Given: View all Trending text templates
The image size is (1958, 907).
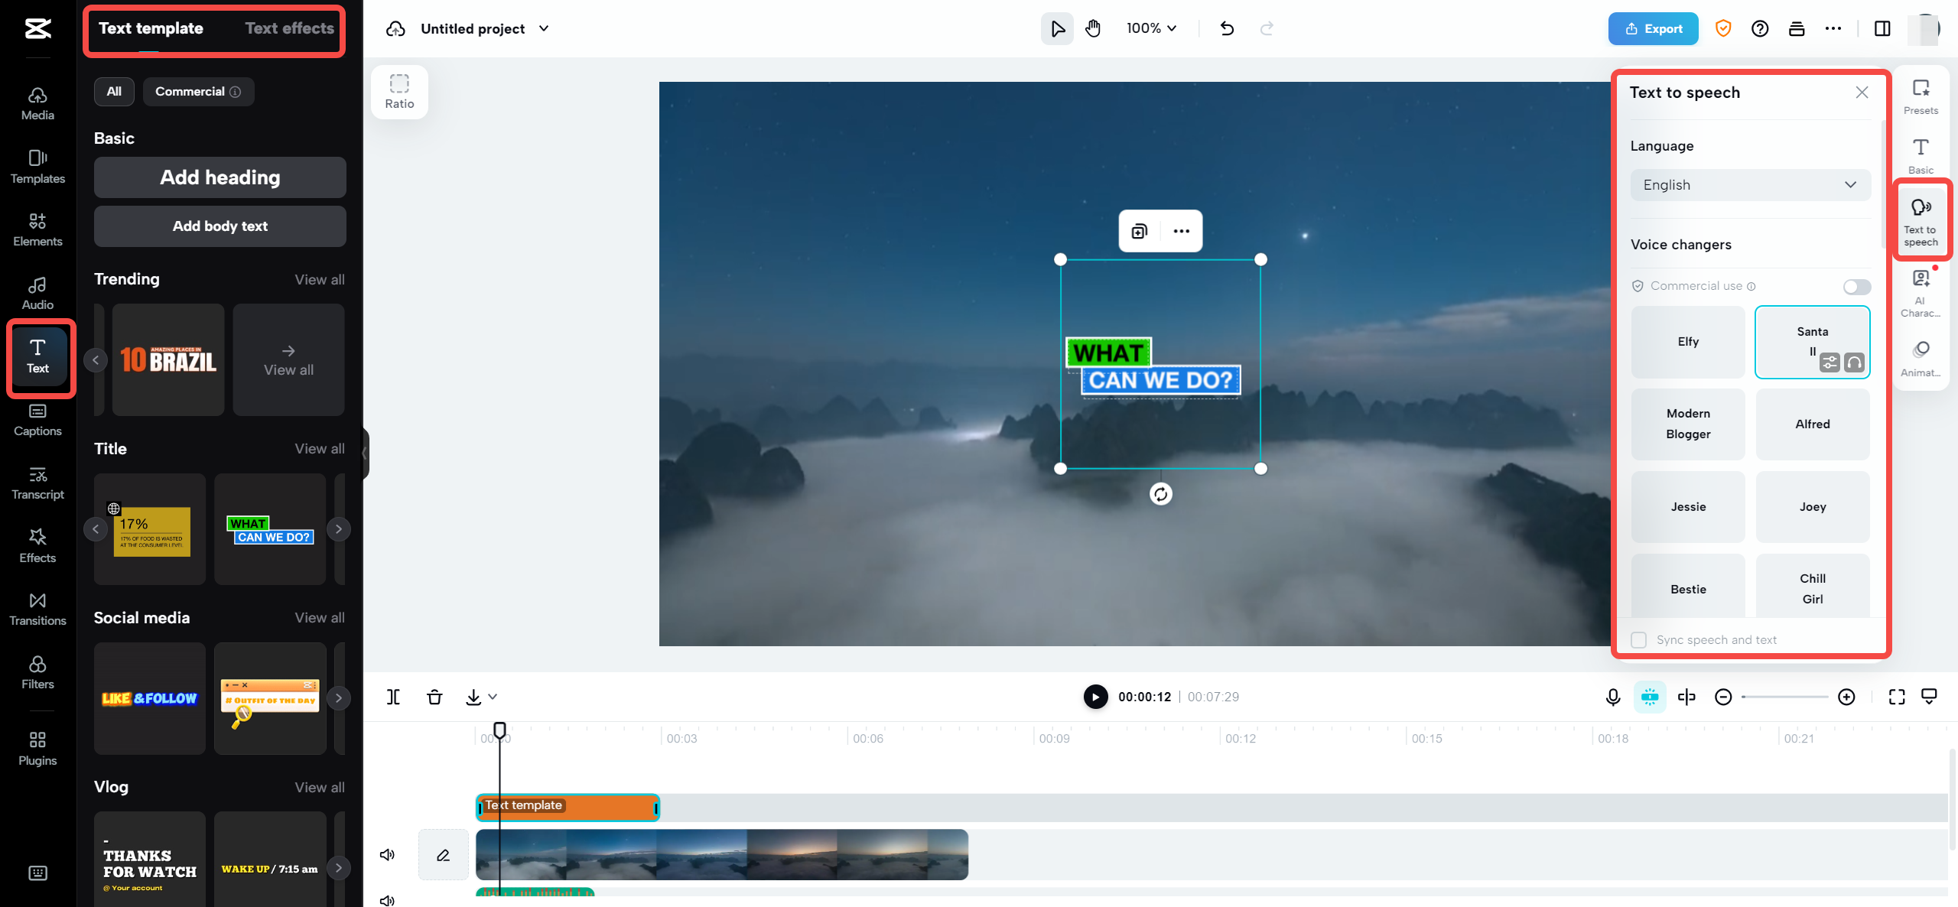Looking at the screenshot, I should click(319, 278).
